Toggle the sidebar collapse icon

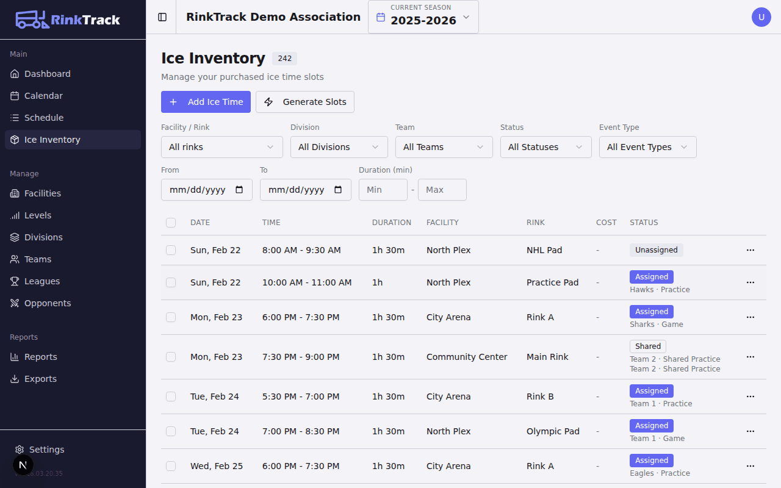[x=162, y=17]
